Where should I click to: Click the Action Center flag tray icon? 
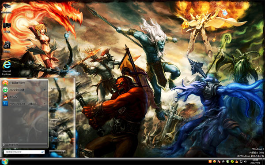pos(219,161)
